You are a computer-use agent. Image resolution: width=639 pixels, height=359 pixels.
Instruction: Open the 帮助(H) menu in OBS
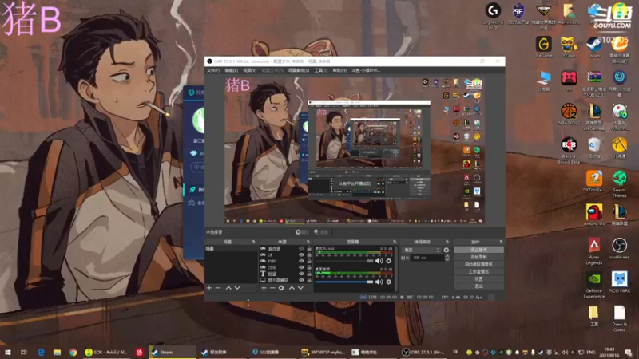tap(339, 70)
